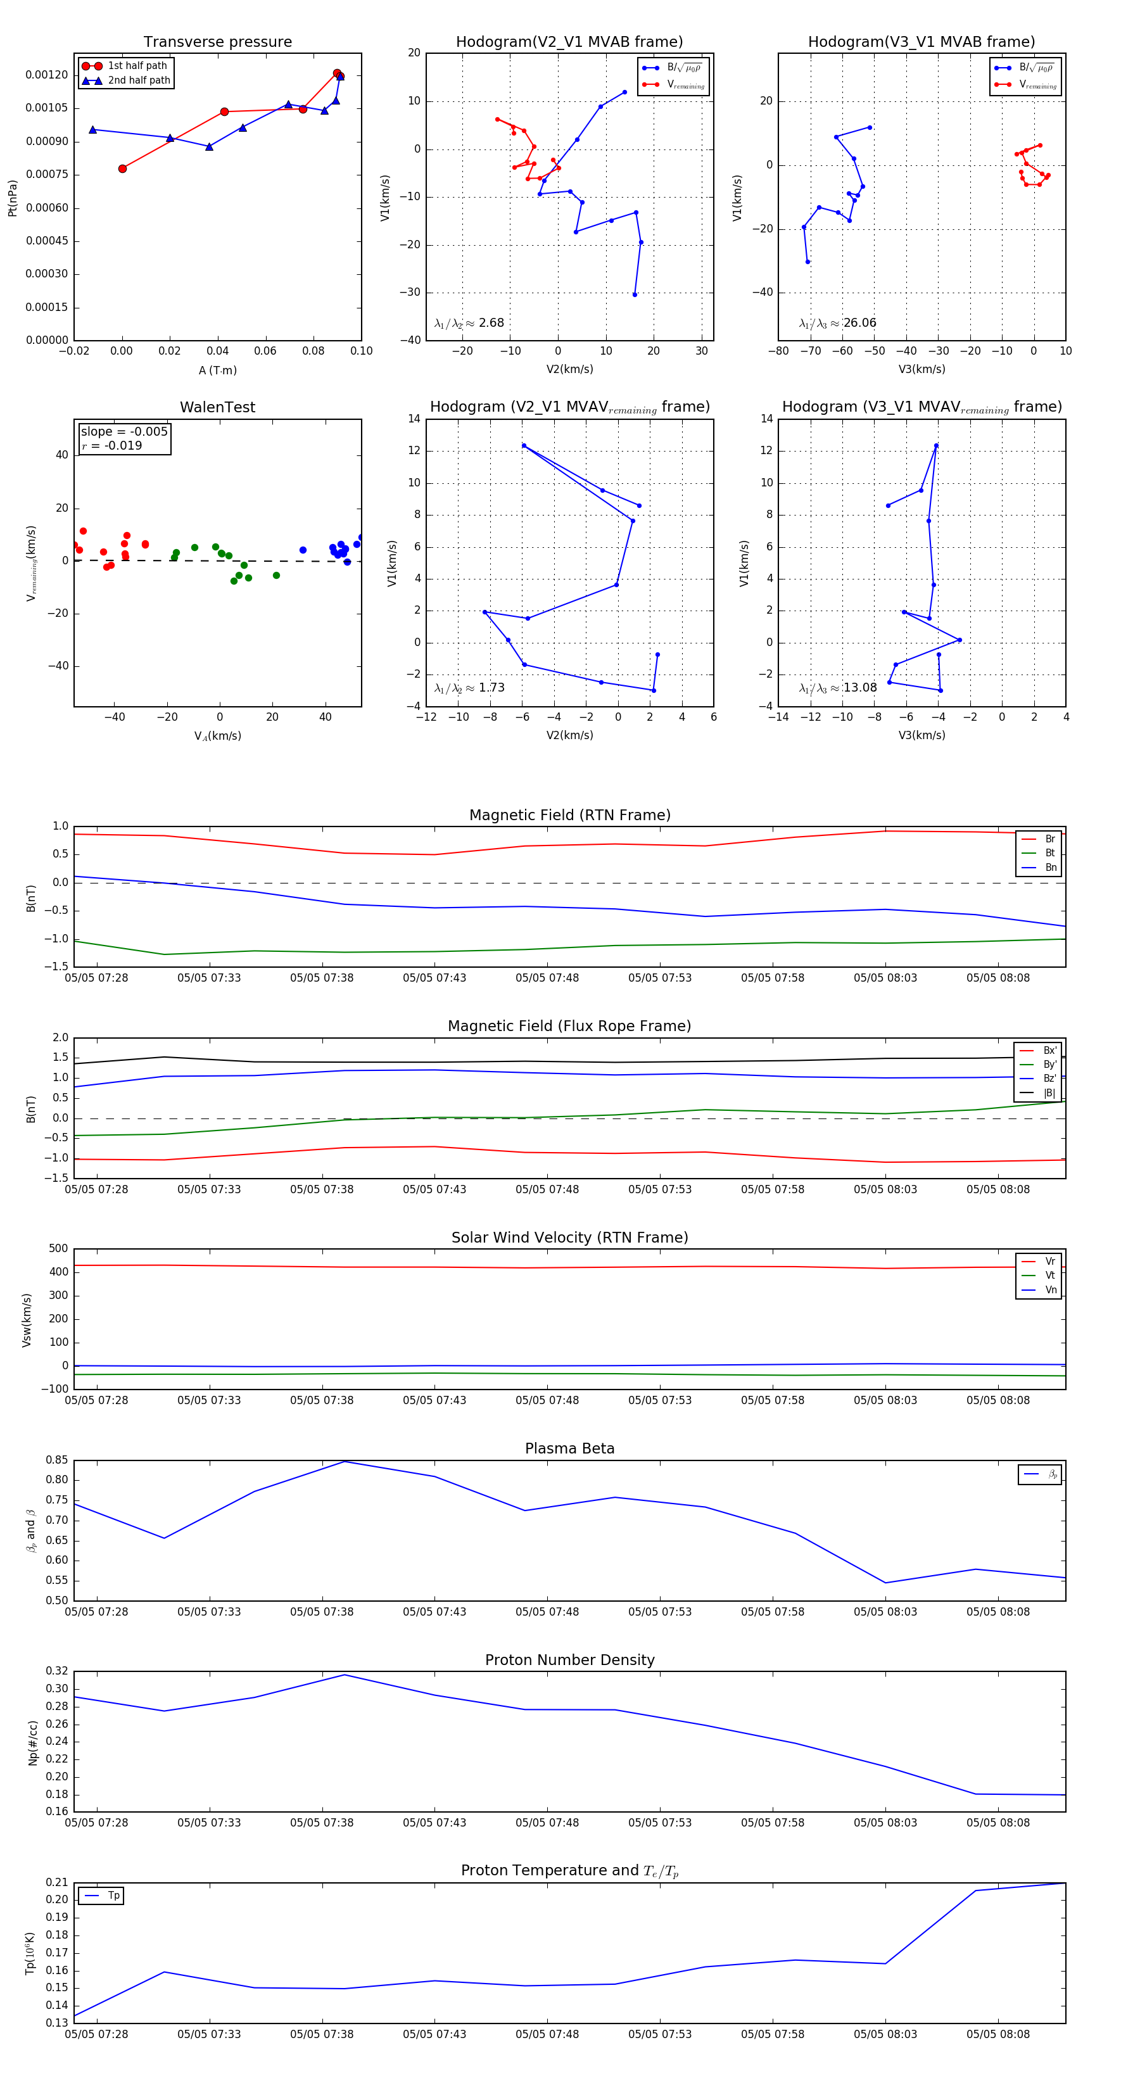This screenshot has height=2090, width=1140.
Task: Click the peak red marker in Transverse pressure plot
Action: pos(337,73)
